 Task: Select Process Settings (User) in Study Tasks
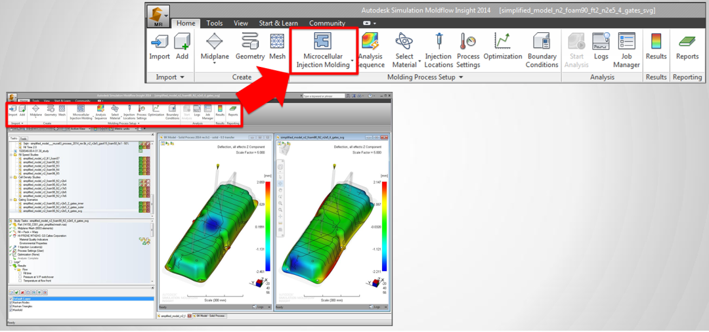(31, 251)
